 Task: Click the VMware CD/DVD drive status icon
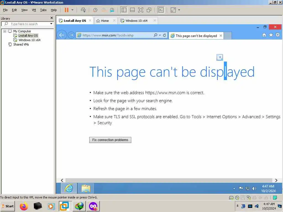pyautogui.click(x=237, y=198)
